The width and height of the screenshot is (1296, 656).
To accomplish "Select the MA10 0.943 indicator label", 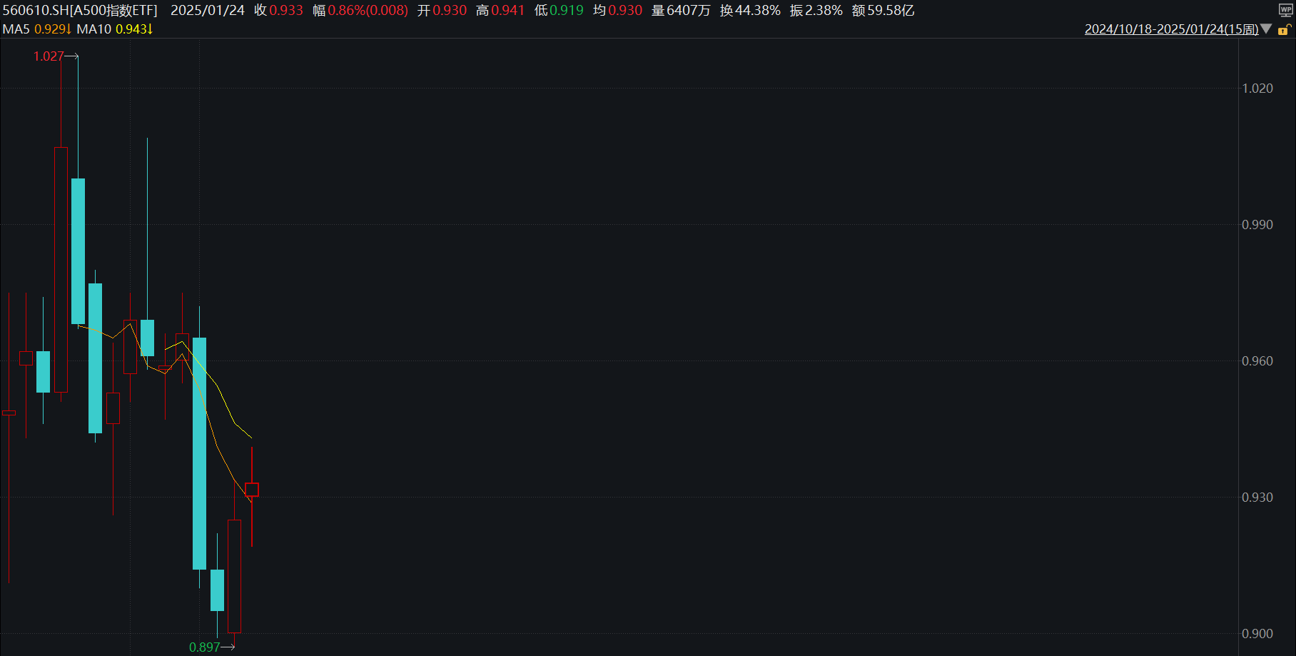I will [115, 29].
